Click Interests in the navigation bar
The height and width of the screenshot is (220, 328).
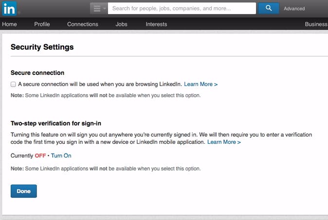[156, 24]
